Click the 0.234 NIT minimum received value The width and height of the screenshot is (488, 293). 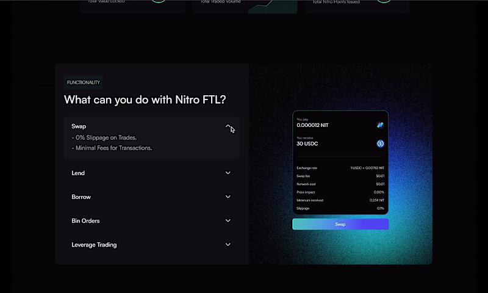[x=376, y=201]
